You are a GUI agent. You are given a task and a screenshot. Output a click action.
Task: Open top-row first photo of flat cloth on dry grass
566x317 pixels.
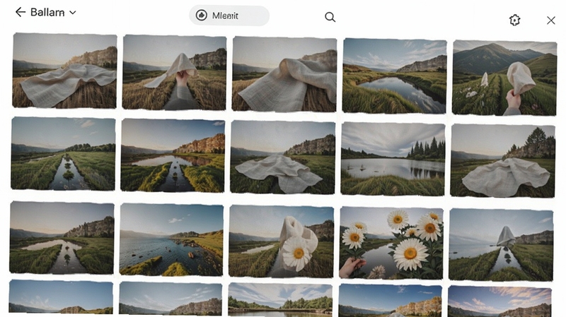click(64, 71)
